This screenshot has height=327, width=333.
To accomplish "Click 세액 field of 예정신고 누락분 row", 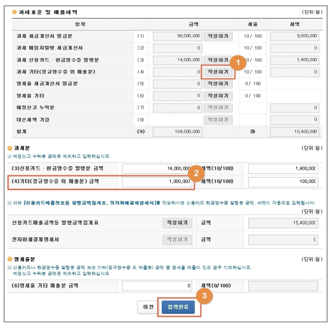I will (295, 108).
